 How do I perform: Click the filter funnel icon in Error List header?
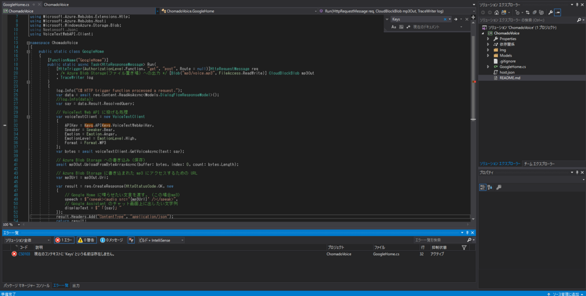pos(464,247)
